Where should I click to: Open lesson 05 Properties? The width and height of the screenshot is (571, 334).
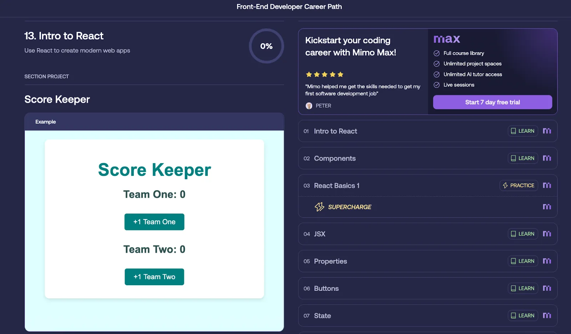tap(428, 261)
